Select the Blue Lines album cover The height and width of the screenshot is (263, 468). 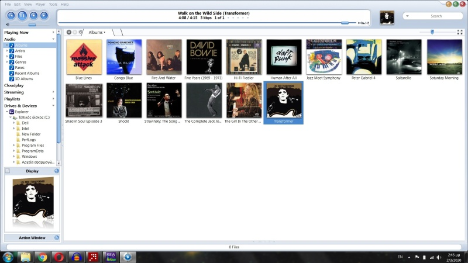pos(84,57)
